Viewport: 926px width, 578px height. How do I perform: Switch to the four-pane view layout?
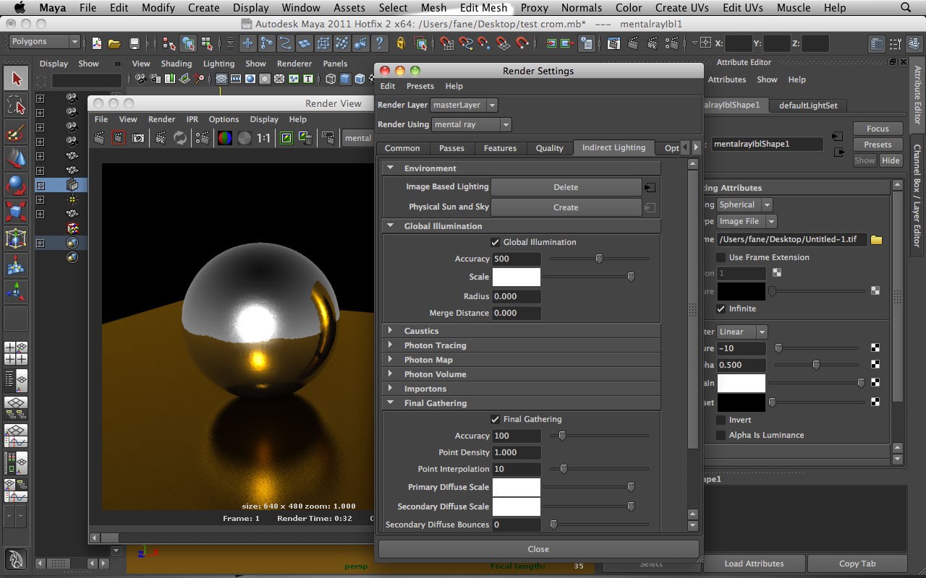[x=16, y=353]
